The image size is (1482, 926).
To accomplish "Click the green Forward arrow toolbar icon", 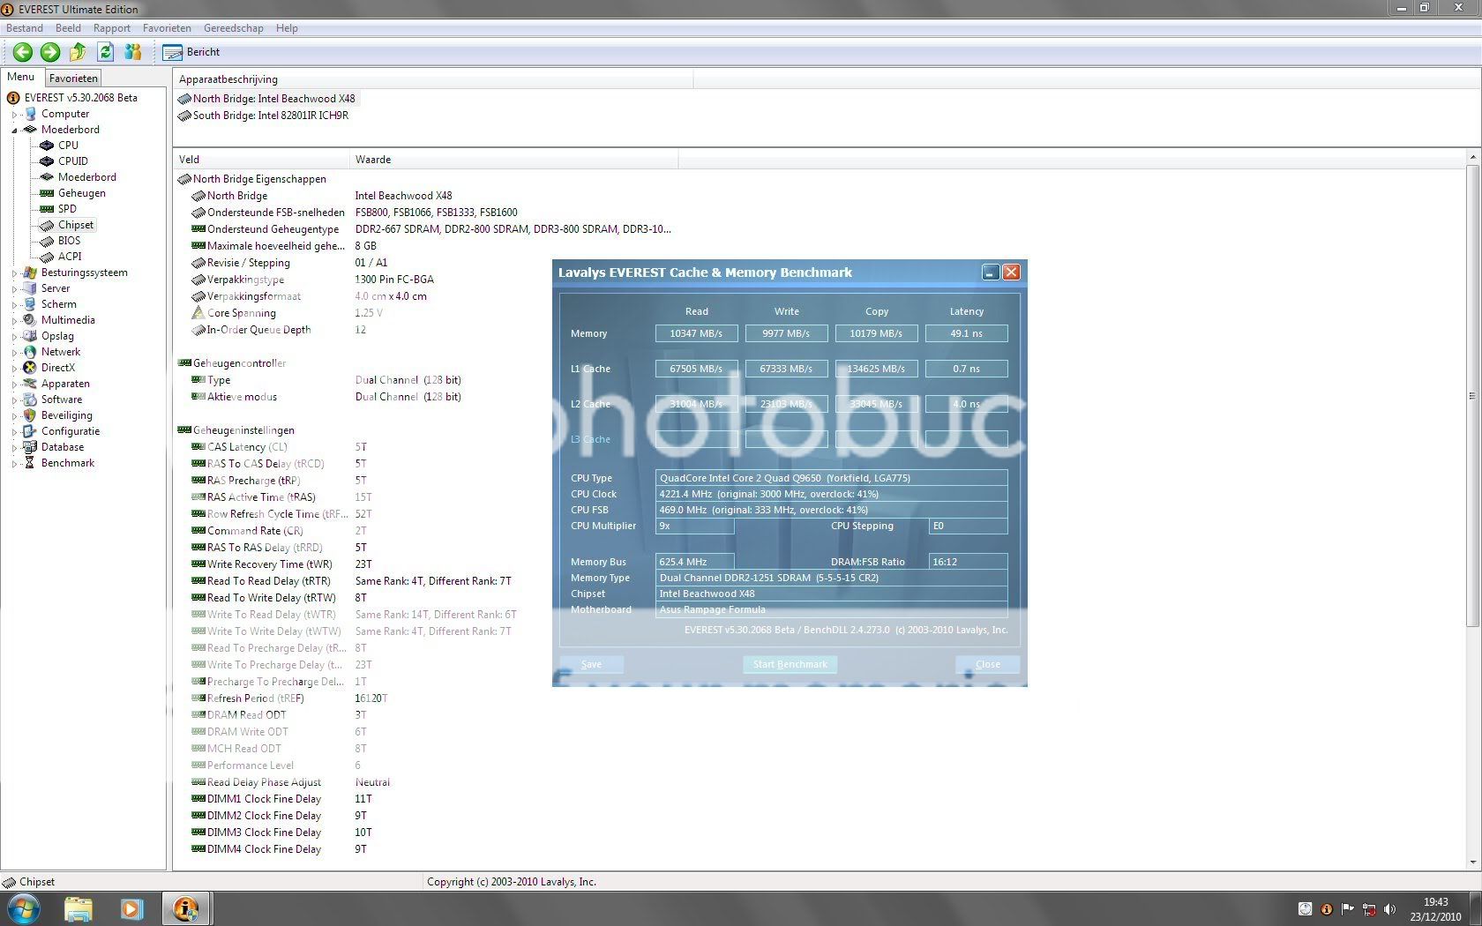I will pyautogui.click(x=50, y=52).
